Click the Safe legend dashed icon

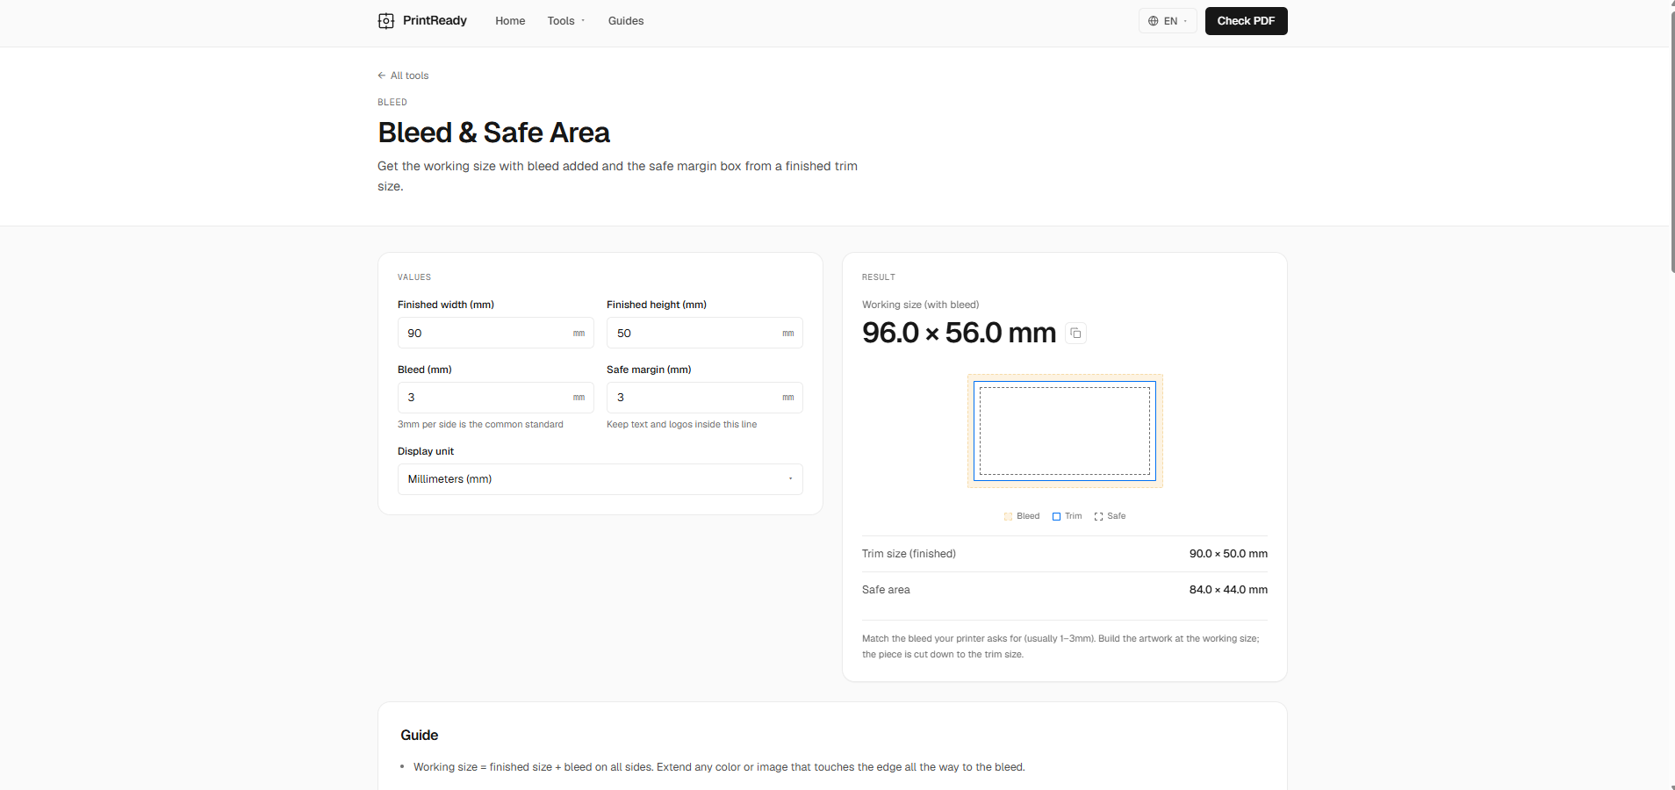point(1098,516)
